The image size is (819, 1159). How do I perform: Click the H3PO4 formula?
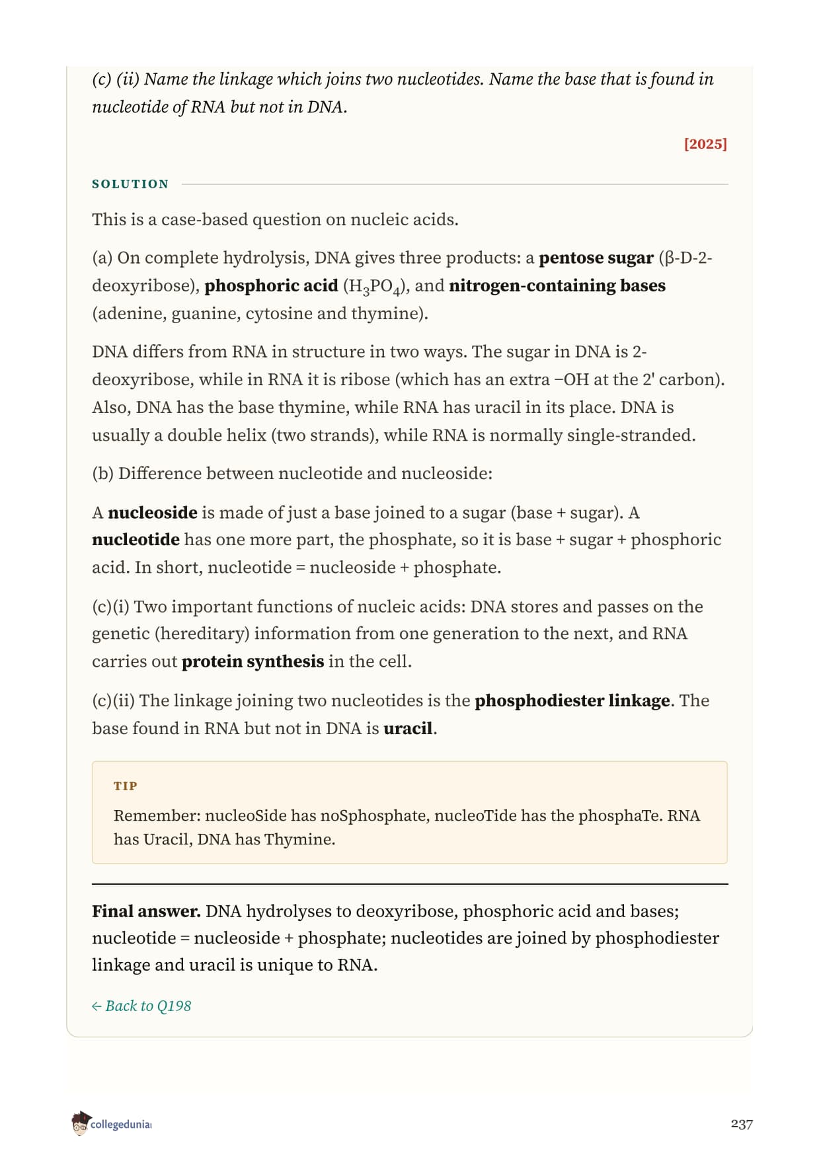373,287
